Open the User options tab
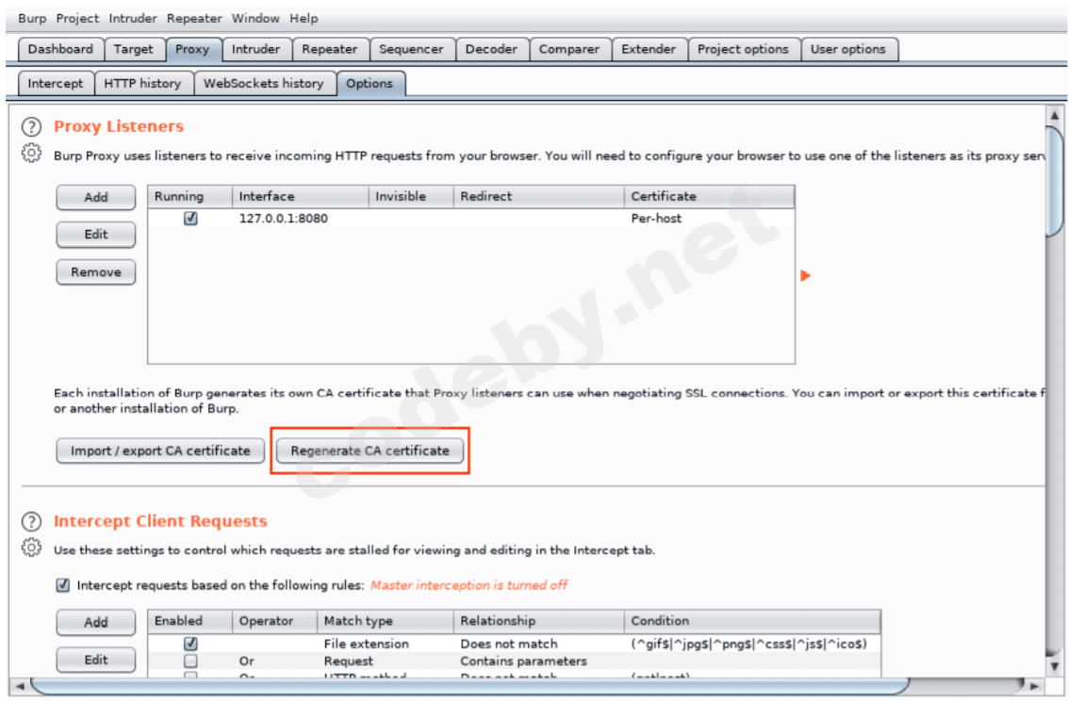The height and width of the screenshot is (702, 1069). point(848,49)
